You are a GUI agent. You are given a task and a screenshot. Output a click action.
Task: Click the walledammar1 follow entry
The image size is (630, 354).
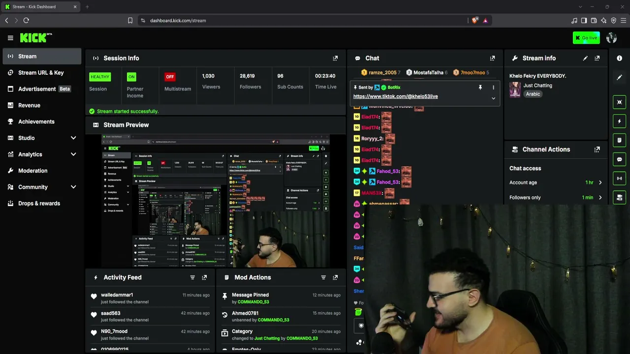coord(151,298)
